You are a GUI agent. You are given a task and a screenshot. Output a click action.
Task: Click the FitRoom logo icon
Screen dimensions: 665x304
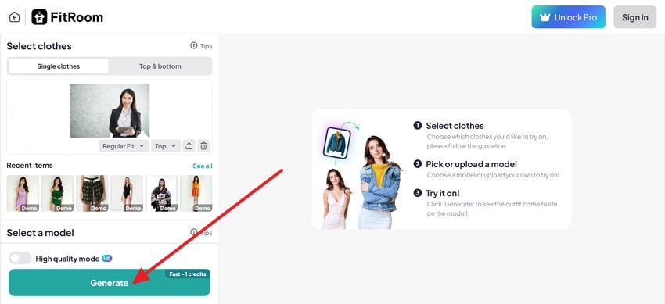[x=39, y=17]
